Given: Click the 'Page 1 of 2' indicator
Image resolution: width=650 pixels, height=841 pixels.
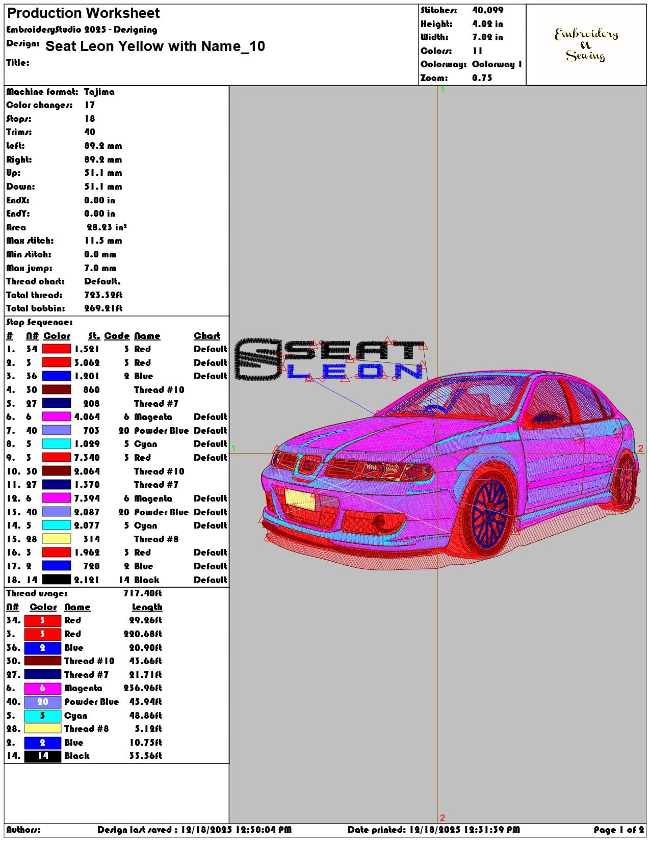Looking at the screenshot, I should click(619, 830).
